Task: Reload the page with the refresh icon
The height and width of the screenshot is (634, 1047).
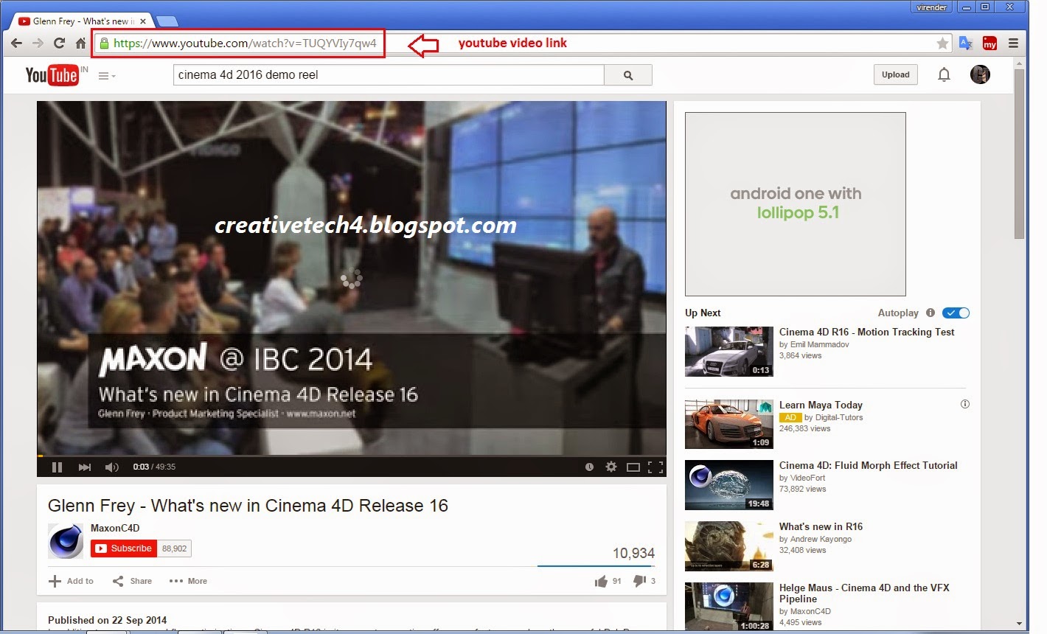Action: click(x=59, y=43)
